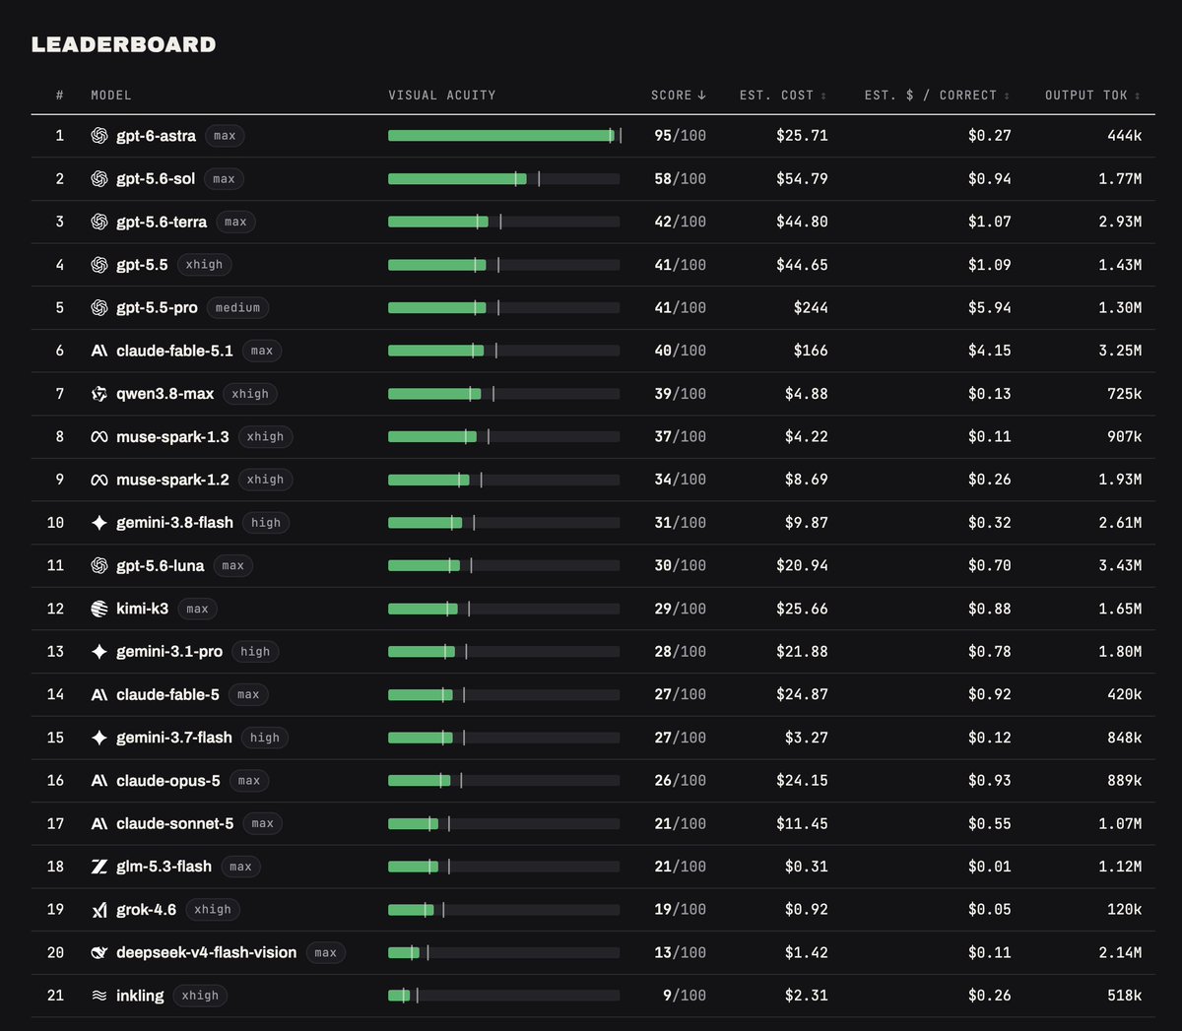Viewport: 1182px width, 1031px height.
Task: Sort by the SCORE column header
Action: click(x=679, y=96)
